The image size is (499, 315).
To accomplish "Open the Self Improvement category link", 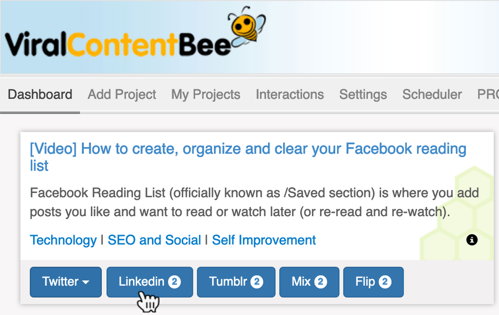I will (x=264, y=240).
